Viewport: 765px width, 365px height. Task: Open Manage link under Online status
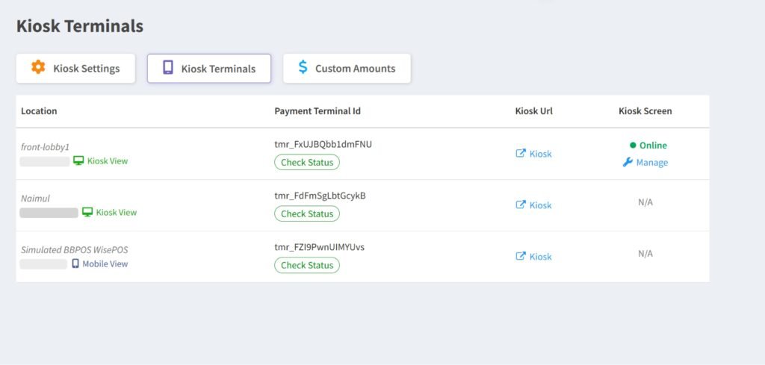click(651, 162)
